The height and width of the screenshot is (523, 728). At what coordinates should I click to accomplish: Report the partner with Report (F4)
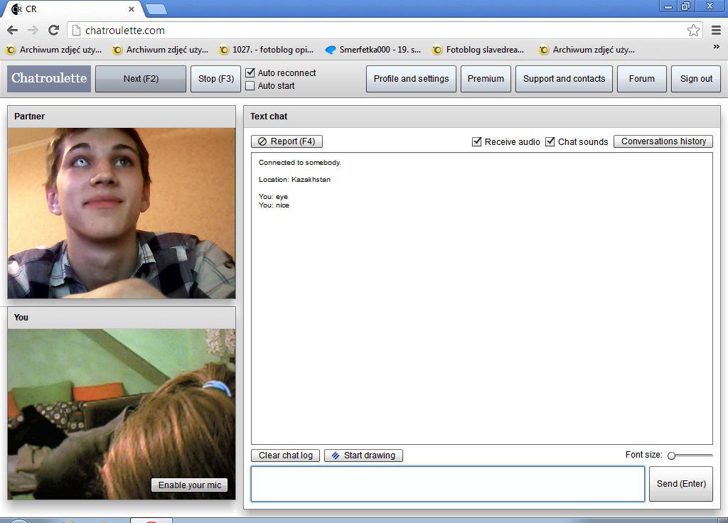point(287,141)
